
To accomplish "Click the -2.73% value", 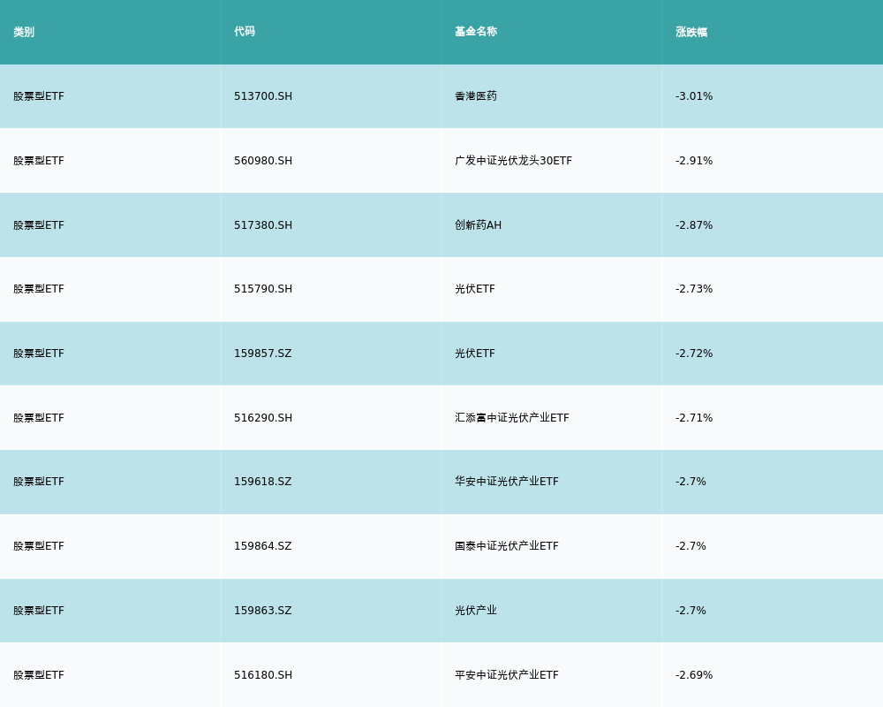I will (694, 289).
